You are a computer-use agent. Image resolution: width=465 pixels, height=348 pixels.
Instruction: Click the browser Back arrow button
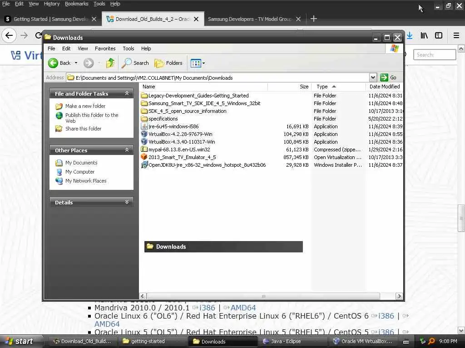pos(9,35)
